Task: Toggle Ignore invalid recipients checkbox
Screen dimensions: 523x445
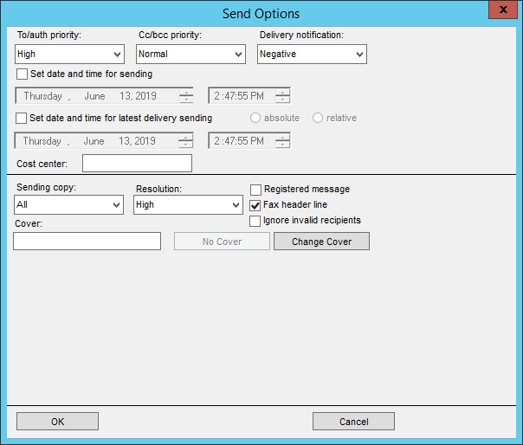Action: [255, 221]
